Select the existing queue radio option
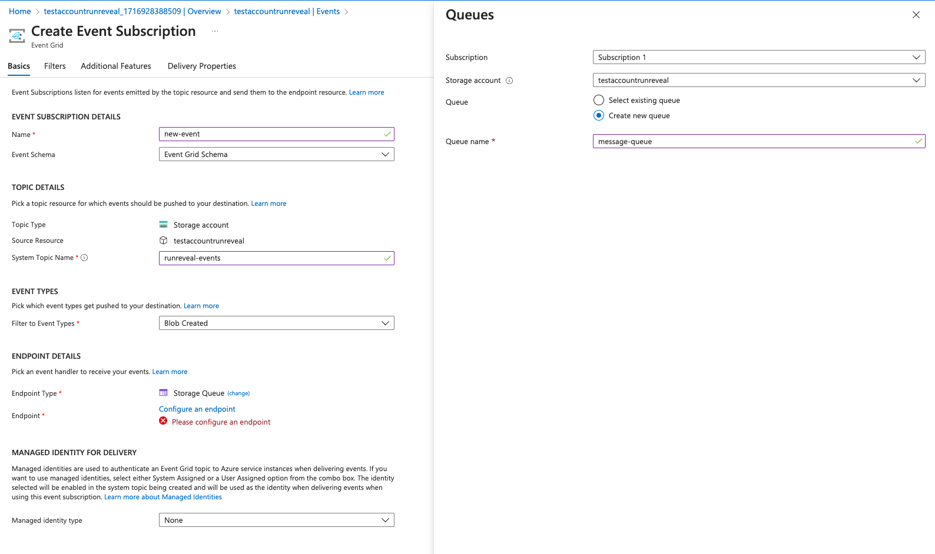The width and height of the screenshot is (935, 554). [x=599, y=100]
